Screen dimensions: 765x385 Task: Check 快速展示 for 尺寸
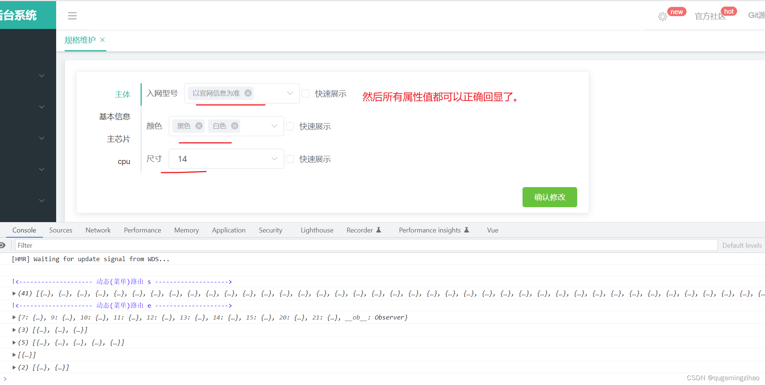[x=290, y=159]
